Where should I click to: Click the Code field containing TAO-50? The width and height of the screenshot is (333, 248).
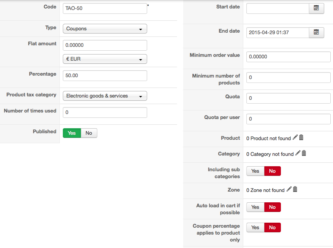pos(105,8)
